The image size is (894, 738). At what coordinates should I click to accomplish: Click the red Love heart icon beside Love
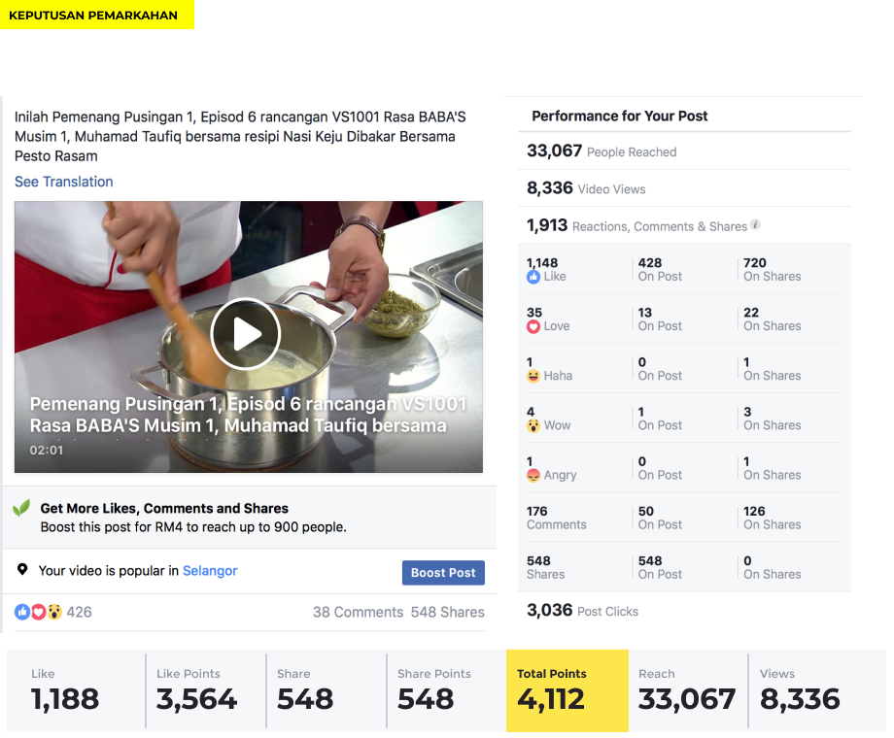click(x=533, y=326)
